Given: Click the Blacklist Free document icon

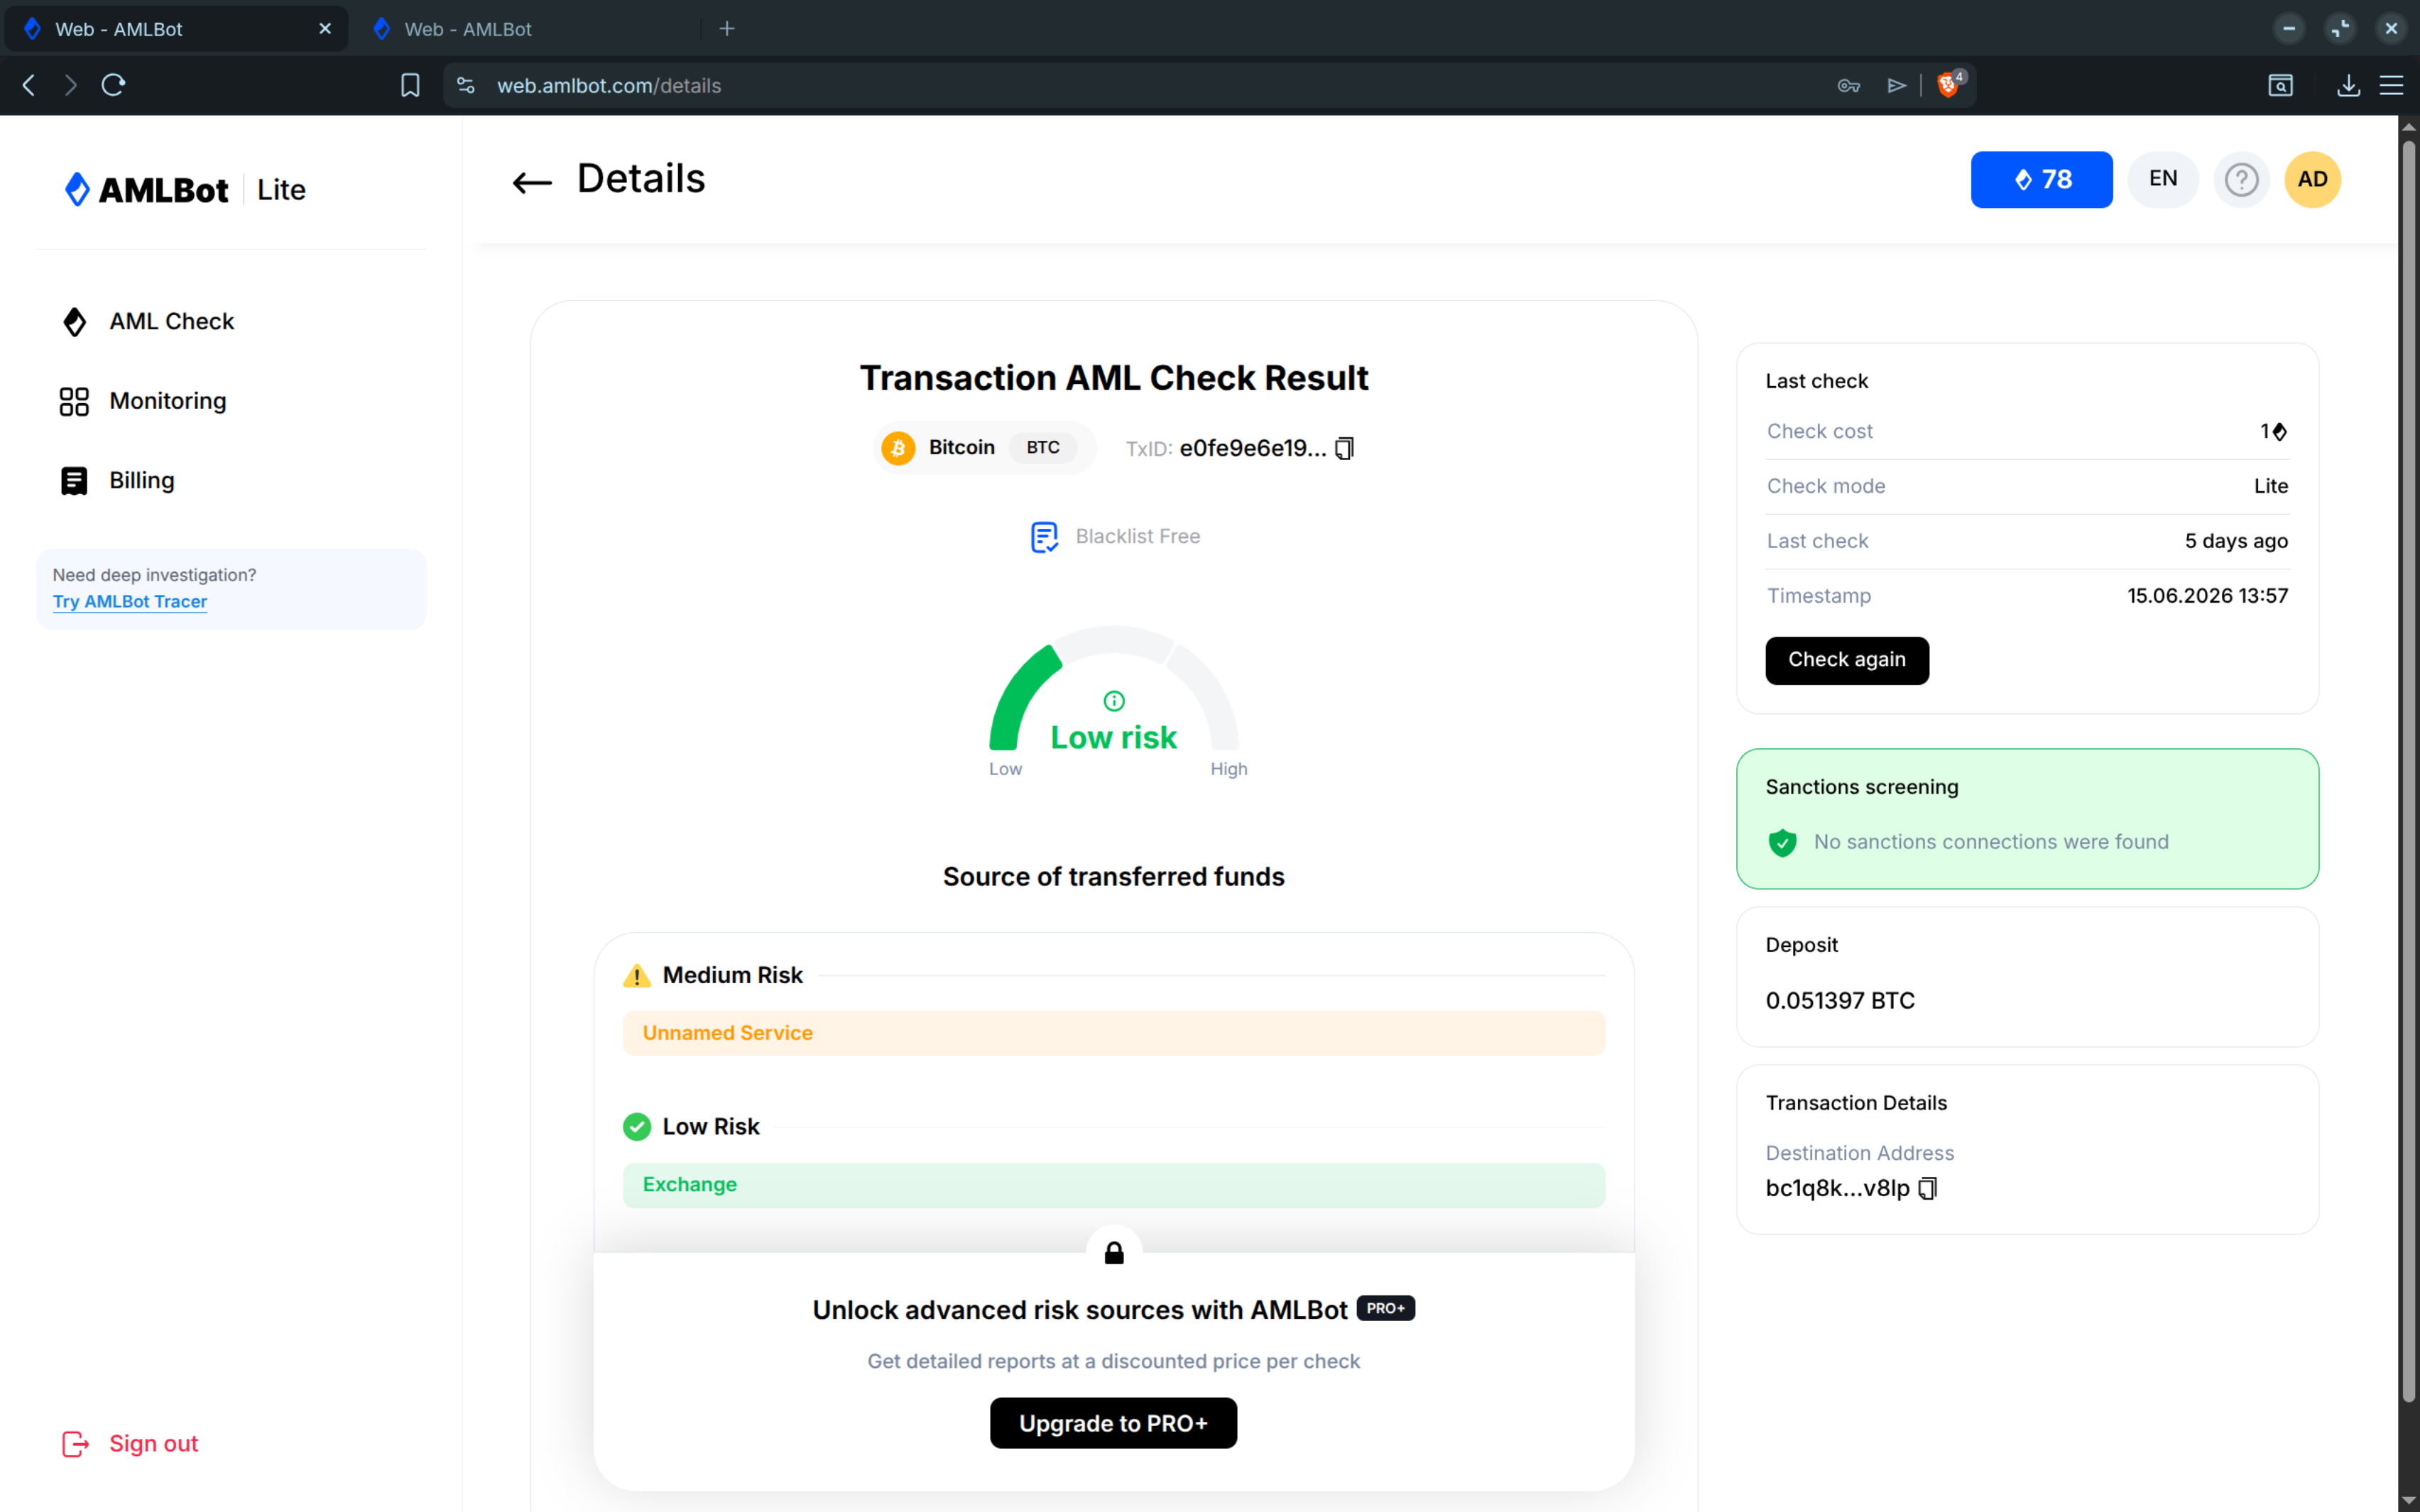Looking at the screenshot, I should click(1044, 537).
